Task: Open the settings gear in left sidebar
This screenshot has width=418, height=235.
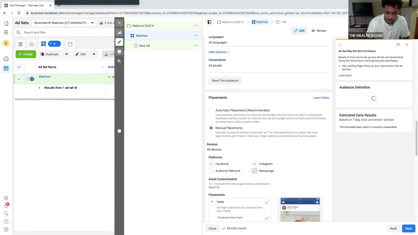Action: (6, 198)
